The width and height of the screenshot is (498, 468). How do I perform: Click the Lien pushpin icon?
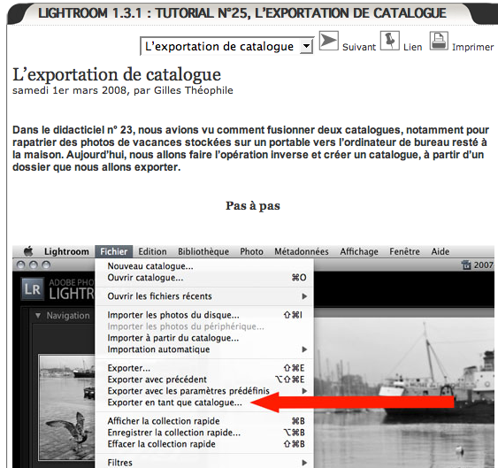point(390,41)
